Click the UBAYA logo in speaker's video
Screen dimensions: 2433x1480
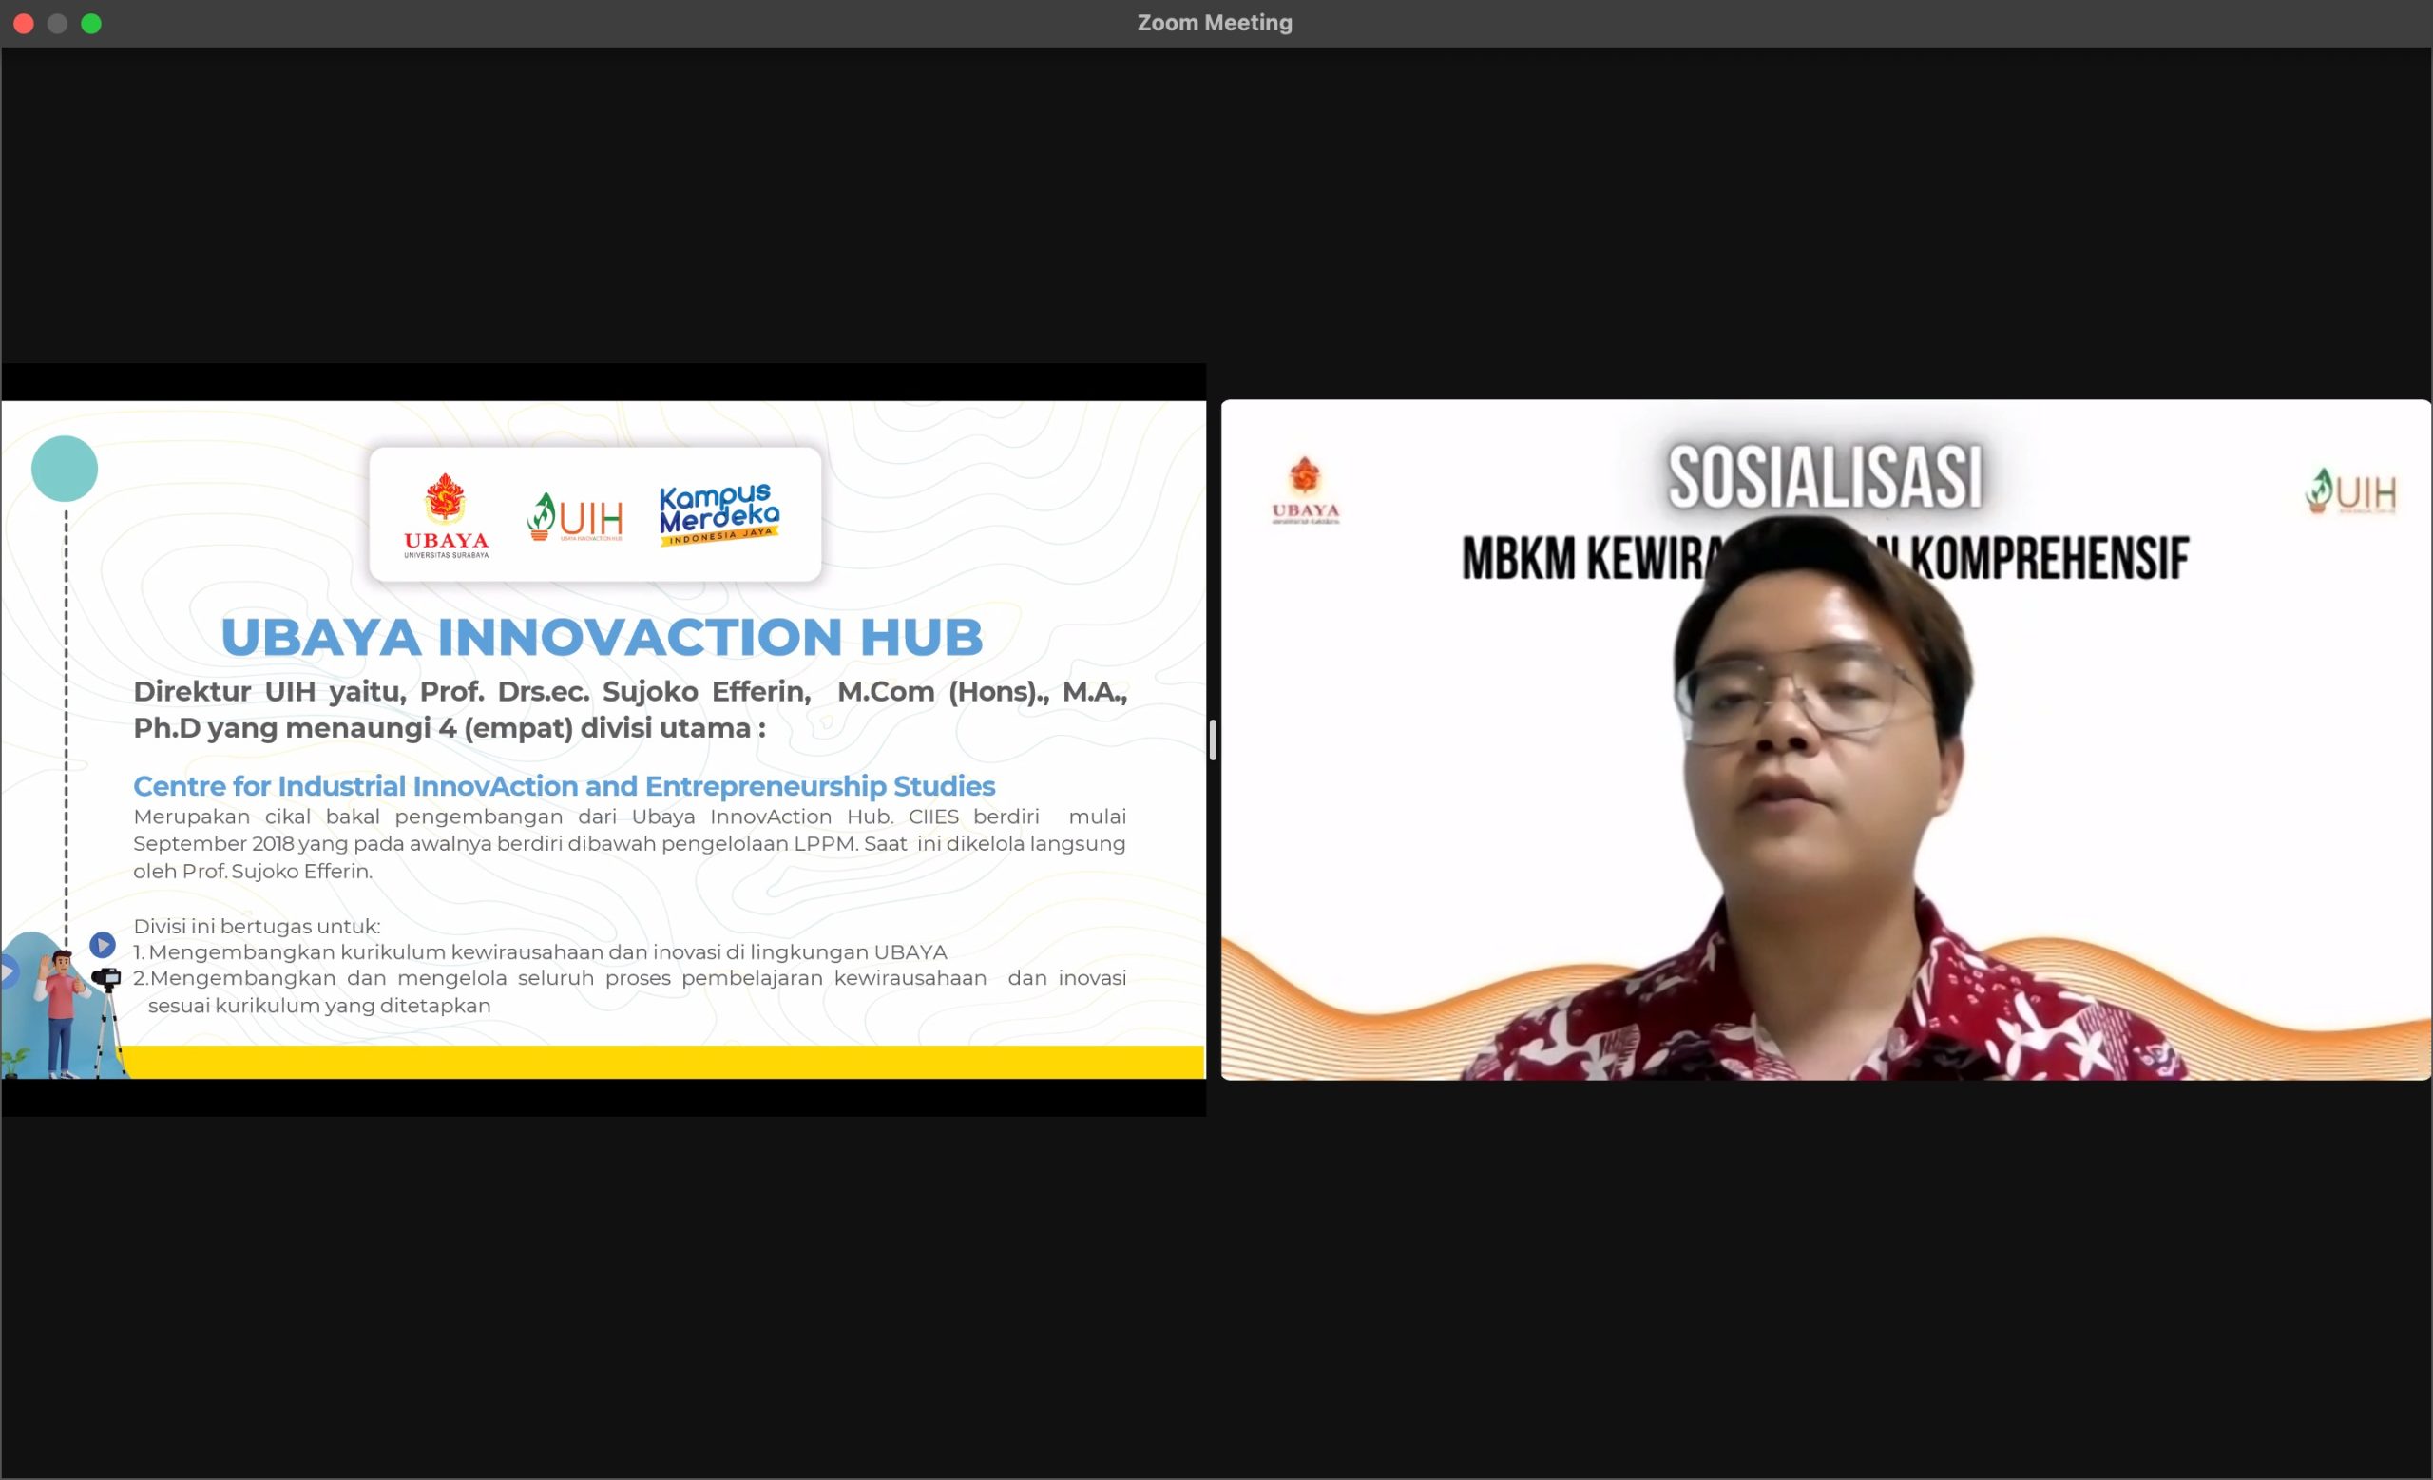[x=1304, y=490]
